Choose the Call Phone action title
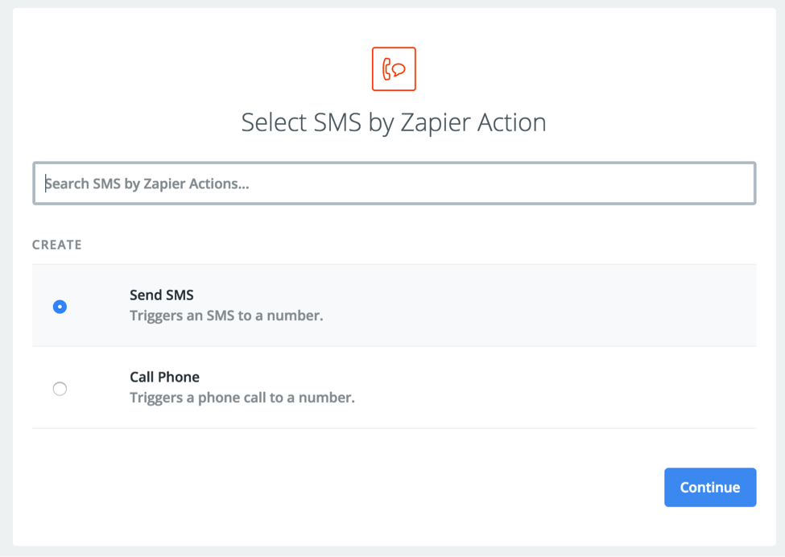Viewport: 785px width, 557px height. coord(165,377)
